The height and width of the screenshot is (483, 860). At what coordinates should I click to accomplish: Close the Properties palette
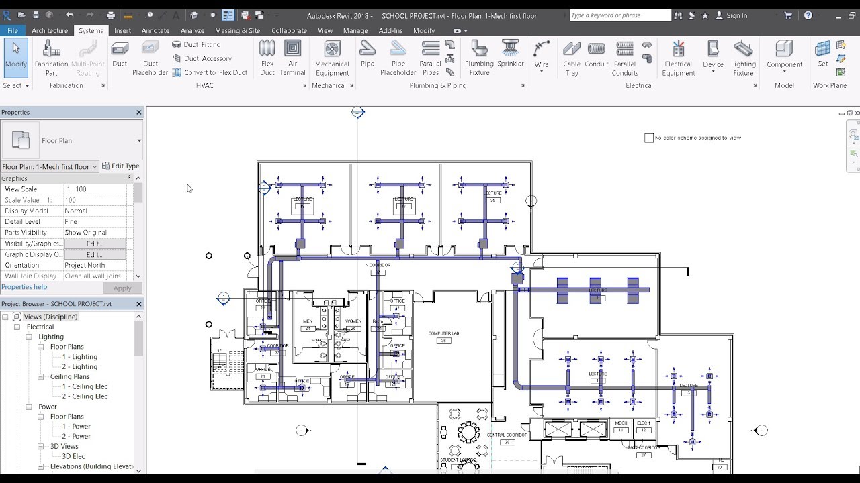[x=139, y=112]
